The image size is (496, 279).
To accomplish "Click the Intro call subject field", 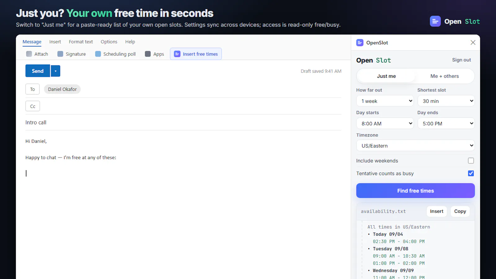I will click(183, 122).
